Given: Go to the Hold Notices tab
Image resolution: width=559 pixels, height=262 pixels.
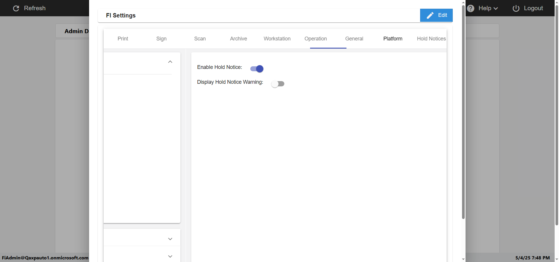Looking at the screenshot, I should pos(431,39).
